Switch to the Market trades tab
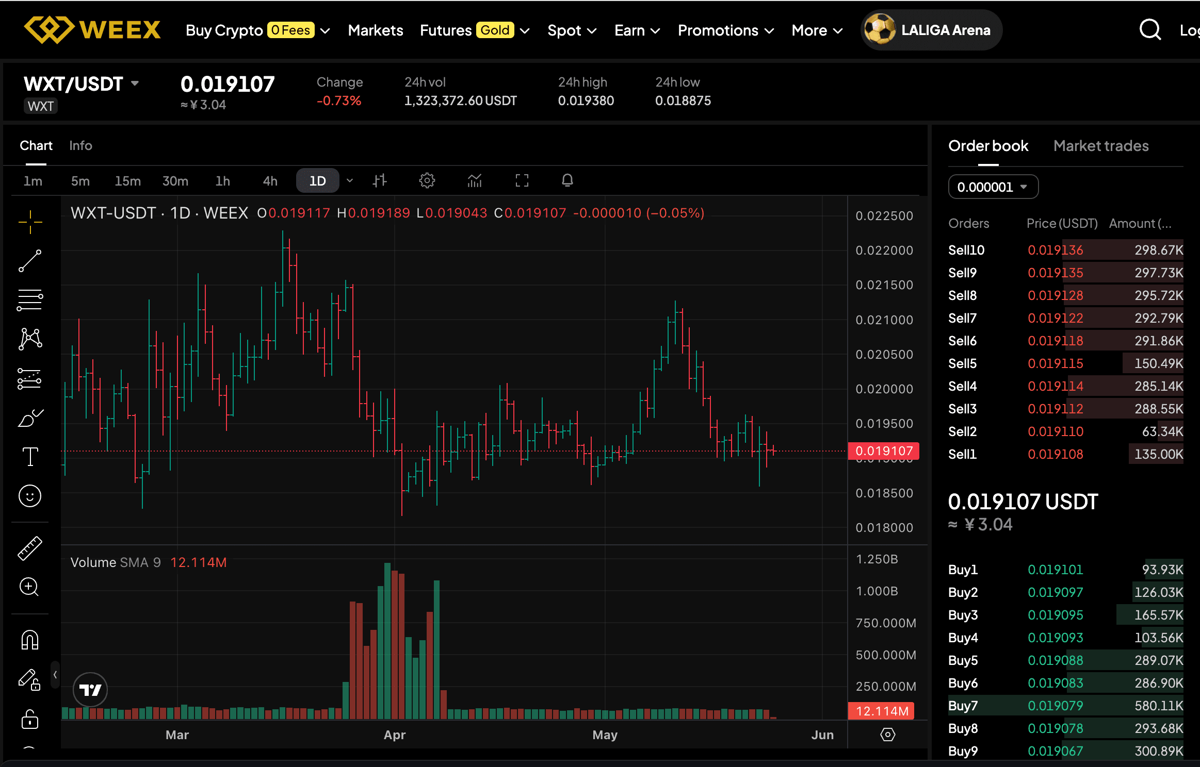The height and width of the screenshot is (767, 1200). click(x=1101, y=146)
